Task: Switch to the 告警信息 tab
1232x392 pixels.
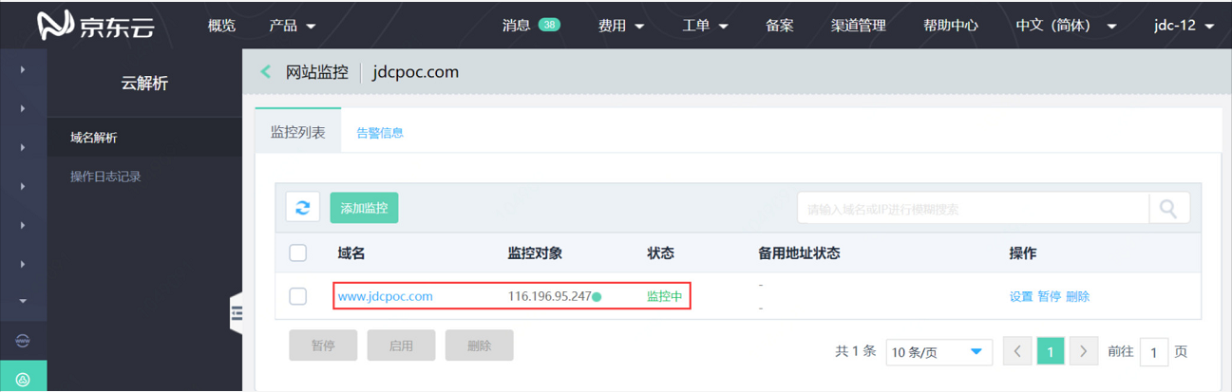Action: click(380, 133)
